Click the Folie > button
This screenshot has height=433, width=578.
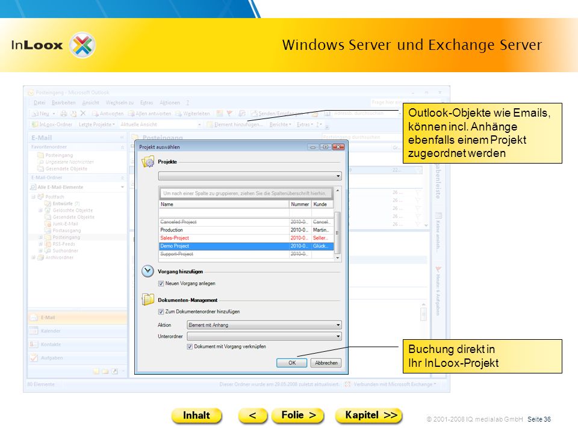tap(298, 416)
